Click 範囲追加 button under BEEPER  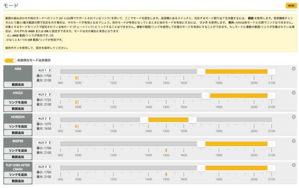point(18,157)
